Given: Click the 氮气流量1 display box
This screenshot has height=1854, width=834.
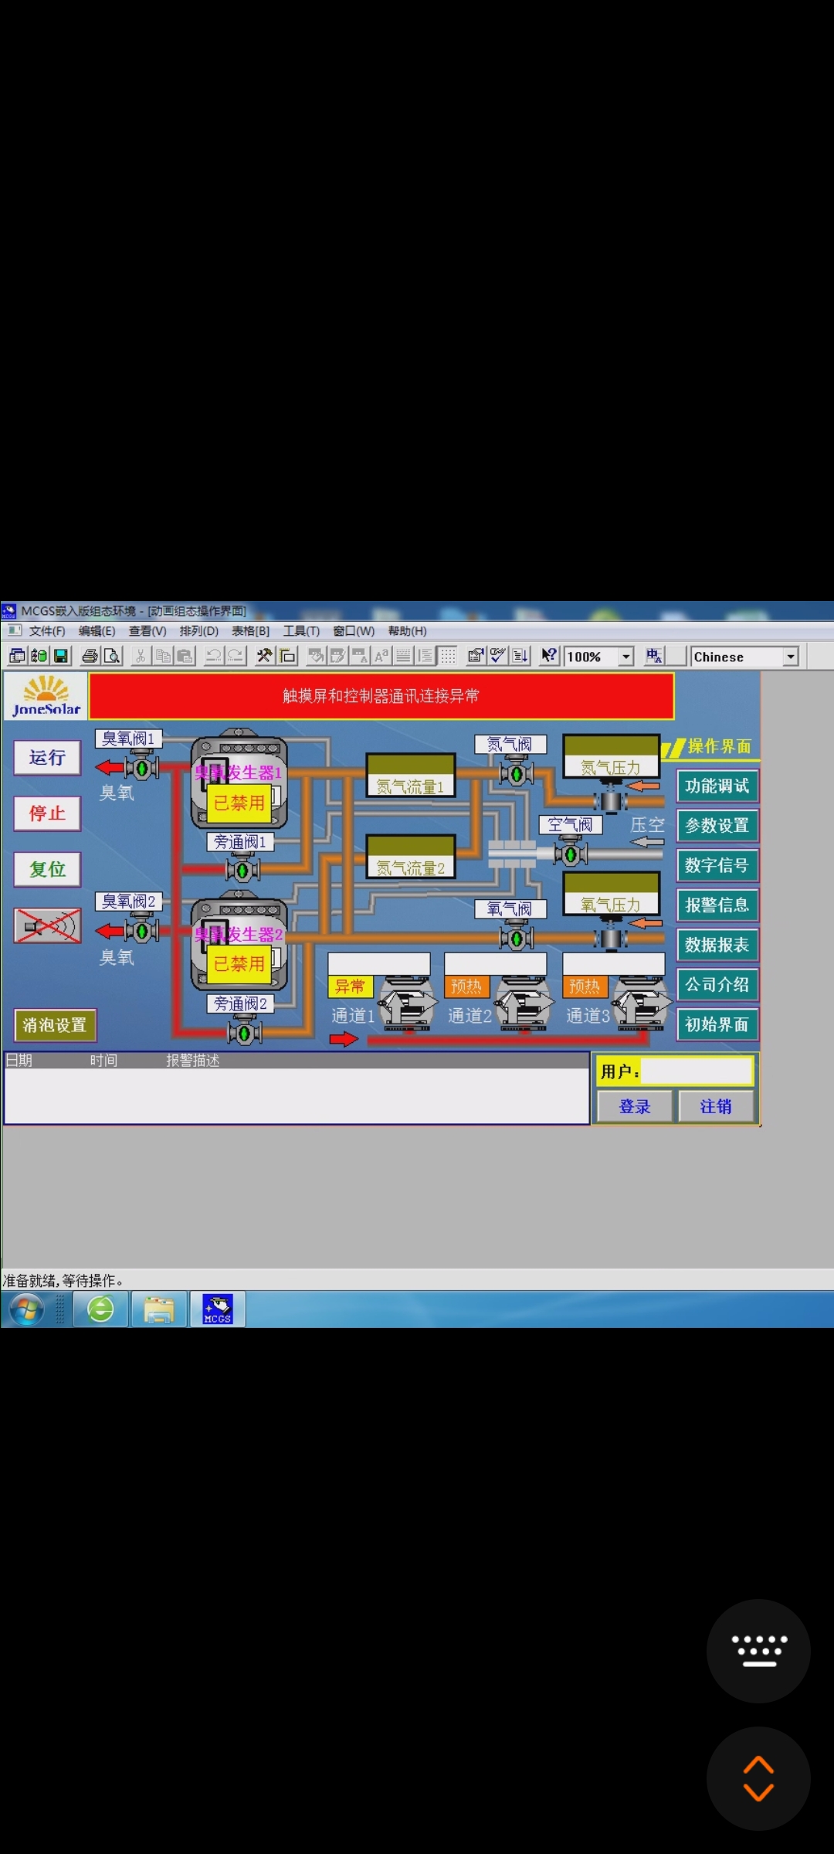Looking at the screenshot, I should click(410, 776).
